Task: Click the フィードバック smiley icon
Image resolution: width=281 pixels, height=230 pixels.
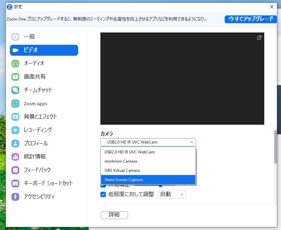Action: [15, 170]
